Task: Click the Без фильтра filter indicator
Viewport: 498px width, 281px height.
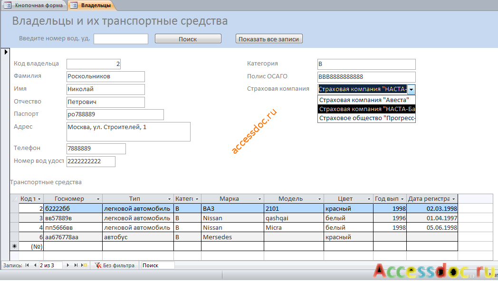Action: coord(115,265)
